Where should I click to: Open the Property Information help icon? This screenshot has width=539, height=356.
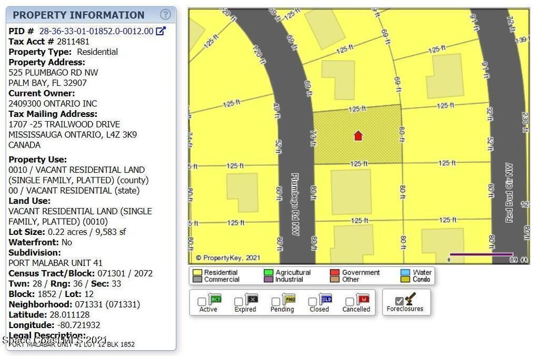(165, 15)
